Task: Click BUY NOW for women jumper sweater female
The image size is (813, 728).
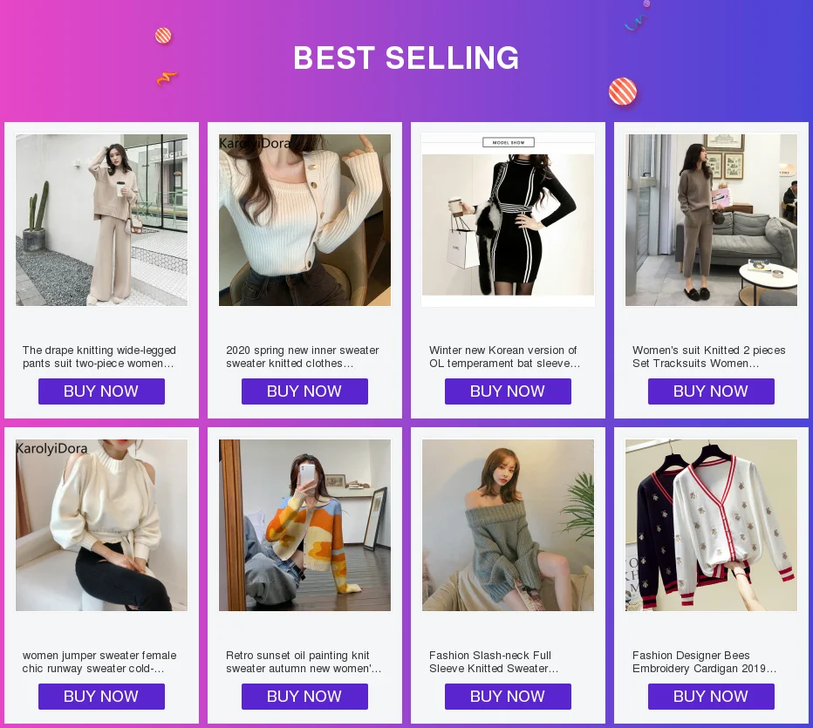Action: coord(101,697)
